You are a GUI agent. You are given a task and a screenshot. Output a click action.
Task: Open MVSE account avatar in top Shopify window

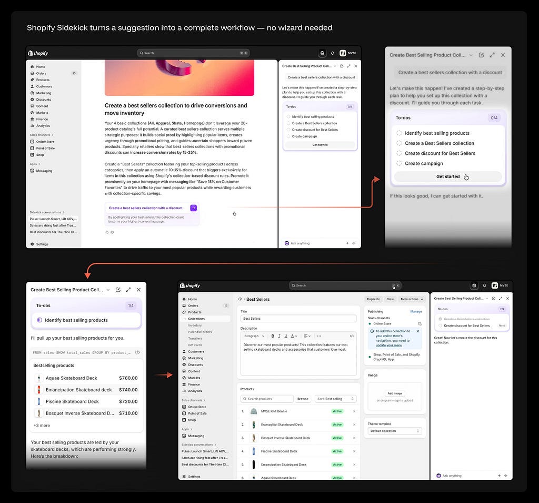pyautogui.click(x=343, y=53)
